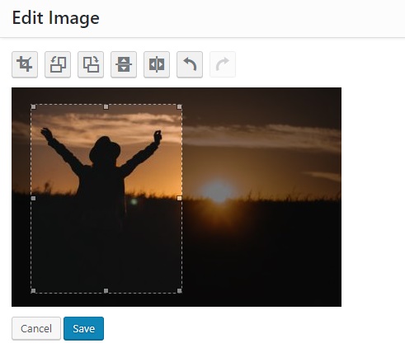Click the top-left crop handle
This screenshot has width=405, height=362.
33,106
